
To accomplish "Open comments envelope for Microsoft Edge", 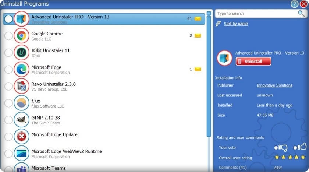I will click(198, 69).
